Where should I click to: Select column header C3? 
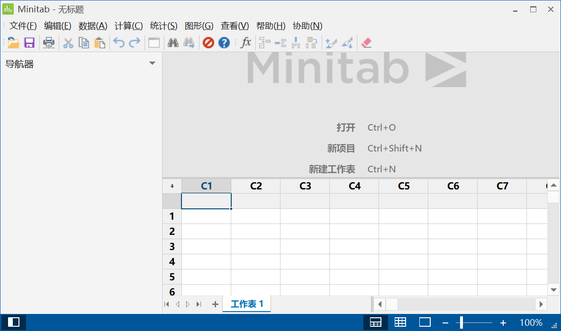tap(305, 186)
